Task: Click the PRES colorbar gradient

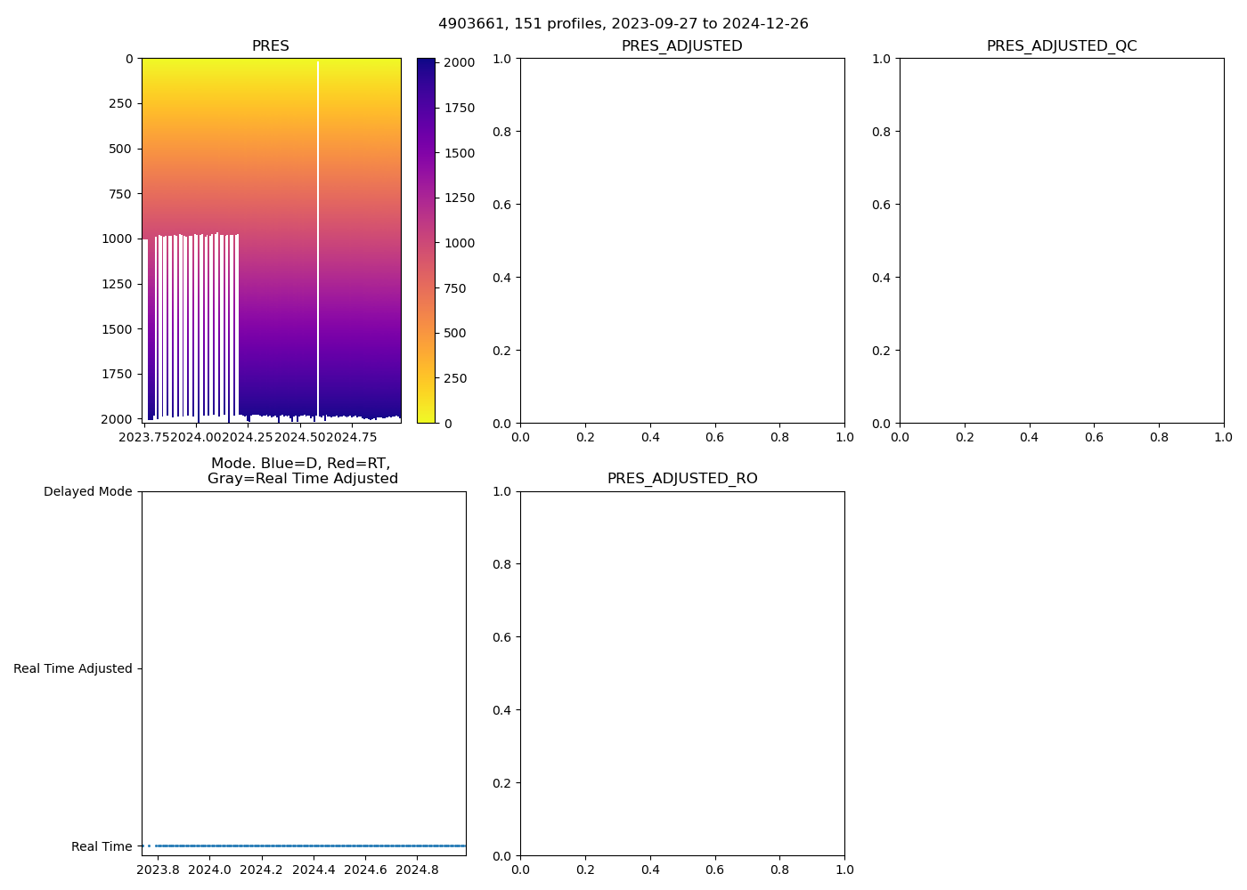Action: [426, 240]
